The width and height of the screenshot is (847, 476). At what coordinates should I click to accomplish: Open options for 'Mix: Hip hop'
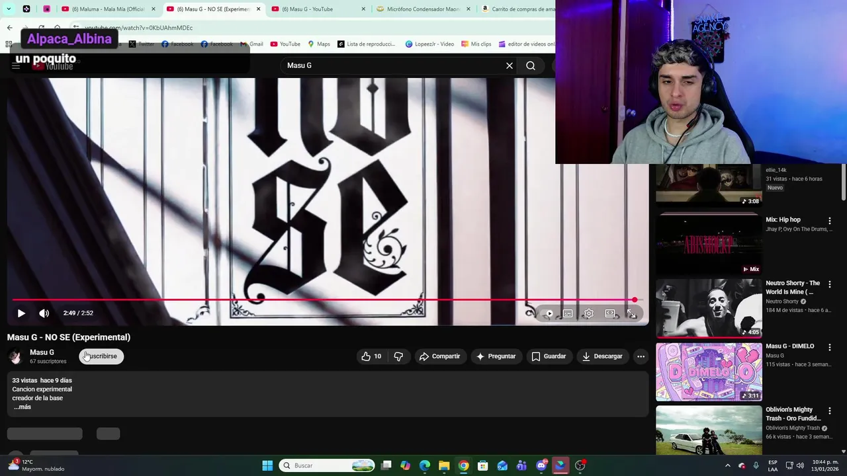pos(829,221)
